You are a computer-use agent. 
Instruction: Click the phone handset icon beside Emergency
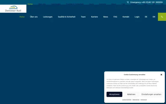pyautogui.click(x=128, y=2)
